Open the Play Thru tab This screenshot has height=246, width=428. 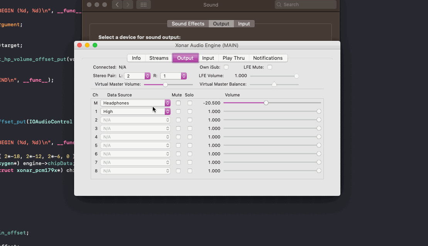coord(233,58)
